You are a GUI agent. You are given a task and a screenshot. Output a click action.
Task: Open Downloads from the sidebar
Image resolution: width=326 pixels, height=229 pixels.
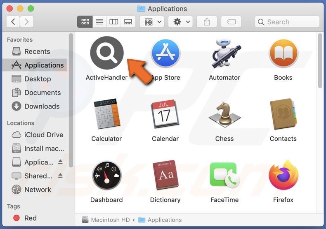[x=34, y=106]
